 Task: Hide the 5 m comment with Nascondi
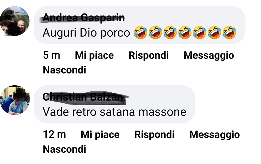tap(65, 70)
